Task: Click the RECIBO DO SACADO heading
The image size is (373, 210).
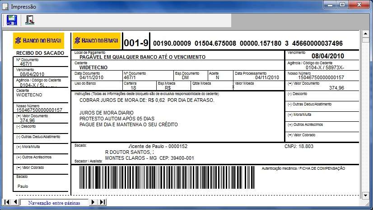Action: tap(40, 53)
